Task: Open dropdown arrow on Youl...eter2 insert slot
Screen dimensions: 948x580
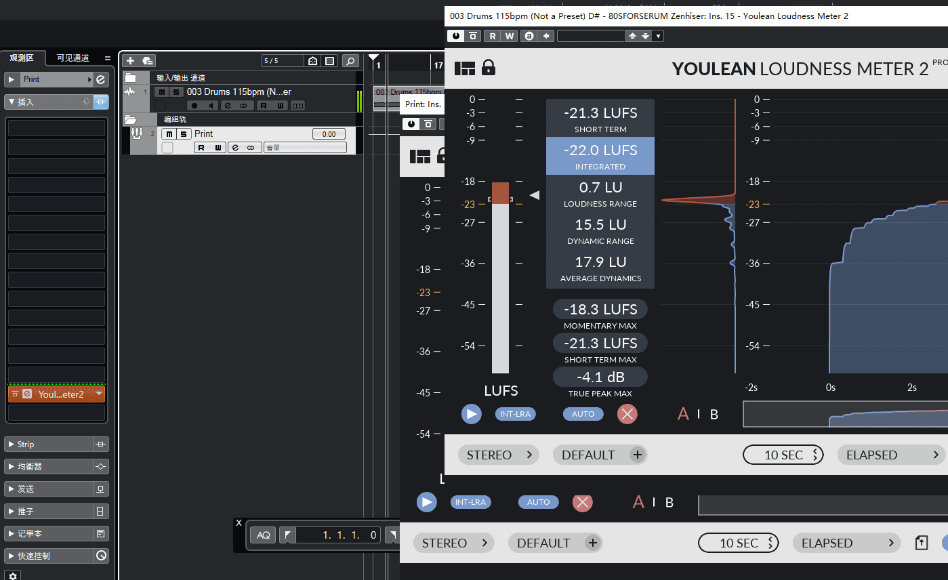Action: [100, 393]
